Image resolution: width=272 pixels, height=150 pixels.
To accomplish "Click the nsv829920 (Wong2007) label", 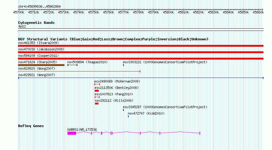I will click(37, 68).
